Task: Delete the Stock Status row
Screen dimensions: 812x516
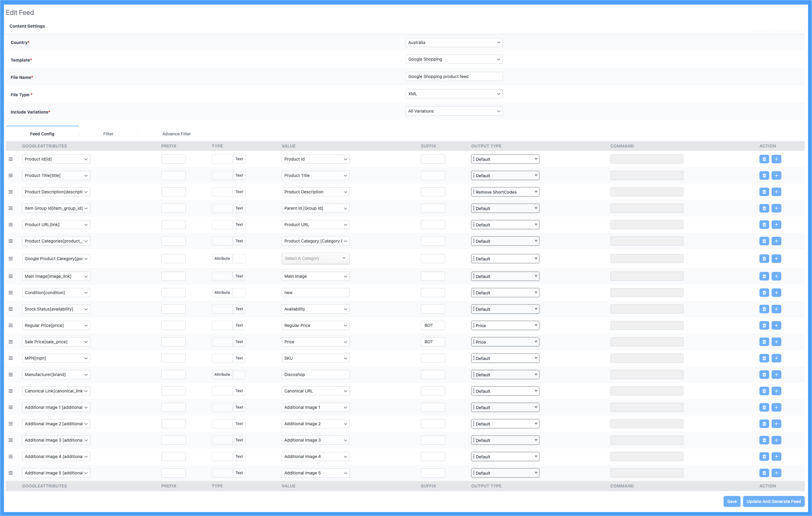Action: pyautogui.click(x=764, y=309)
